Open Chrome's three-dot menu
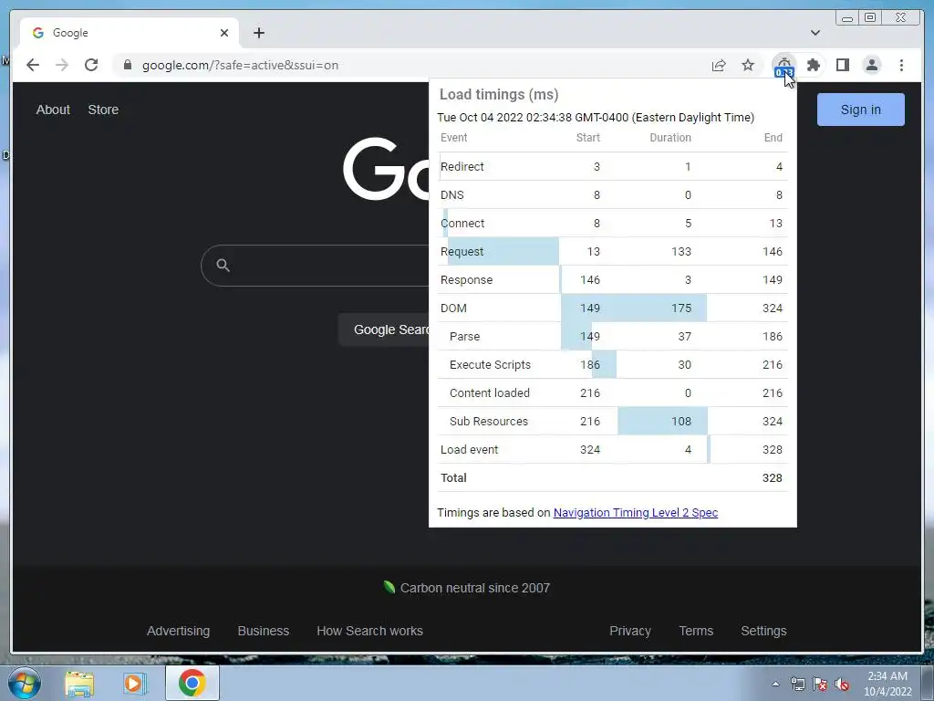The height and width of the screenshot is (701, 934). coord(901,65)
